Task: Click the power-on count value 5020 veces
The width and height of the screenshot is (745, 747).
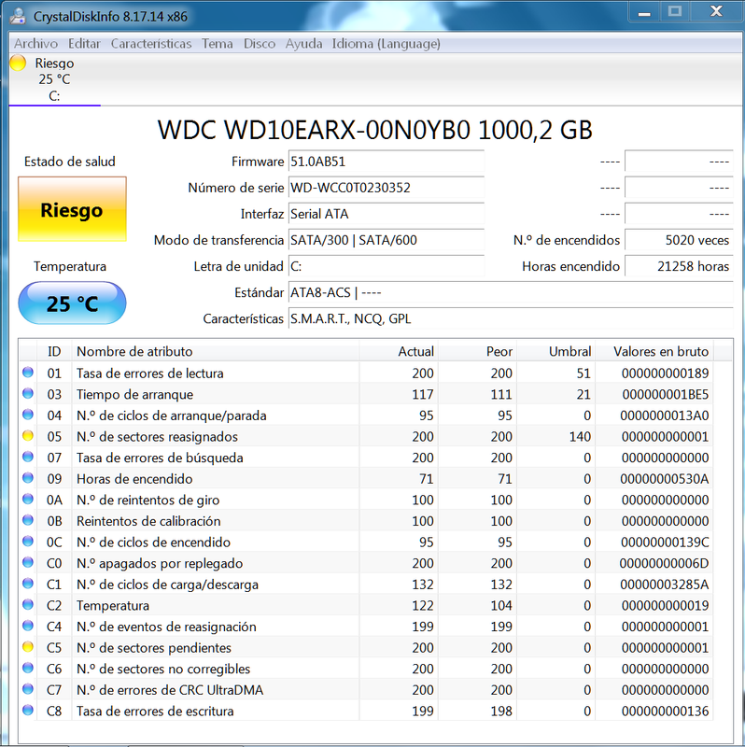Action: tap(679, 240)
